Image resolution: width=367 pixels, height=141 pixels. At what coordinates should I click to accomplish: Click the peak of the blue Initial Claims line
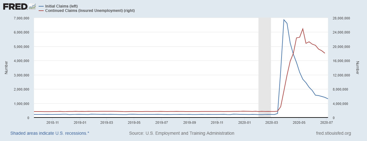284,20
